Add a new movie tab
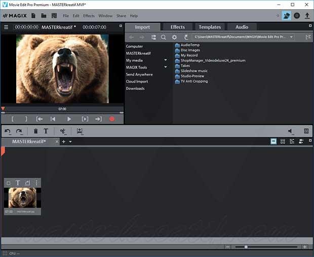 (x=64, y=141)
